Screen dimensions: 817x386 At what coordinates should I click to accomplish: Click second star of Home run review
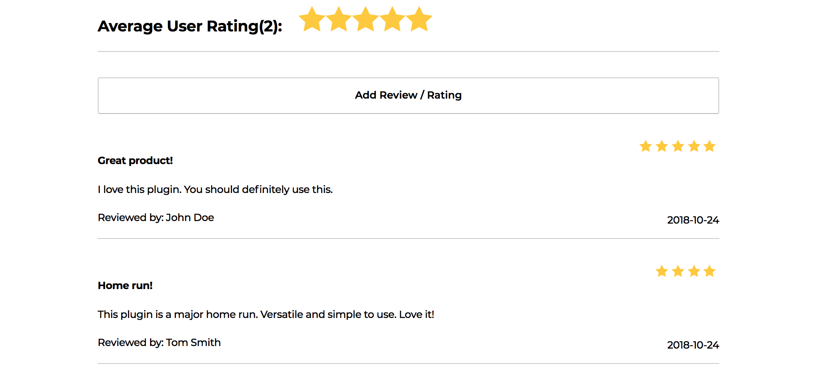(x=678, y=271)
